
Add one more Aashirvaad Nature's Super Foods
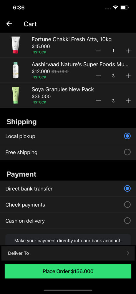point(128,76)
